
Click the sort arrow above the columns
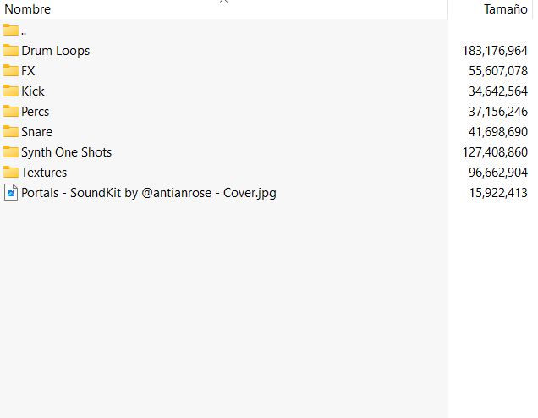tap(223, 2)
